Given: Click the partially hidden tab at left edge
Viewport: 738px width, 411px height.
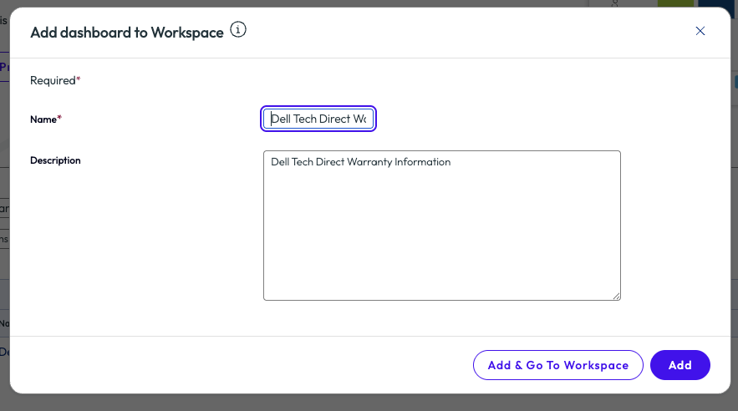Looking at the screenshot, I should point(3,67).
